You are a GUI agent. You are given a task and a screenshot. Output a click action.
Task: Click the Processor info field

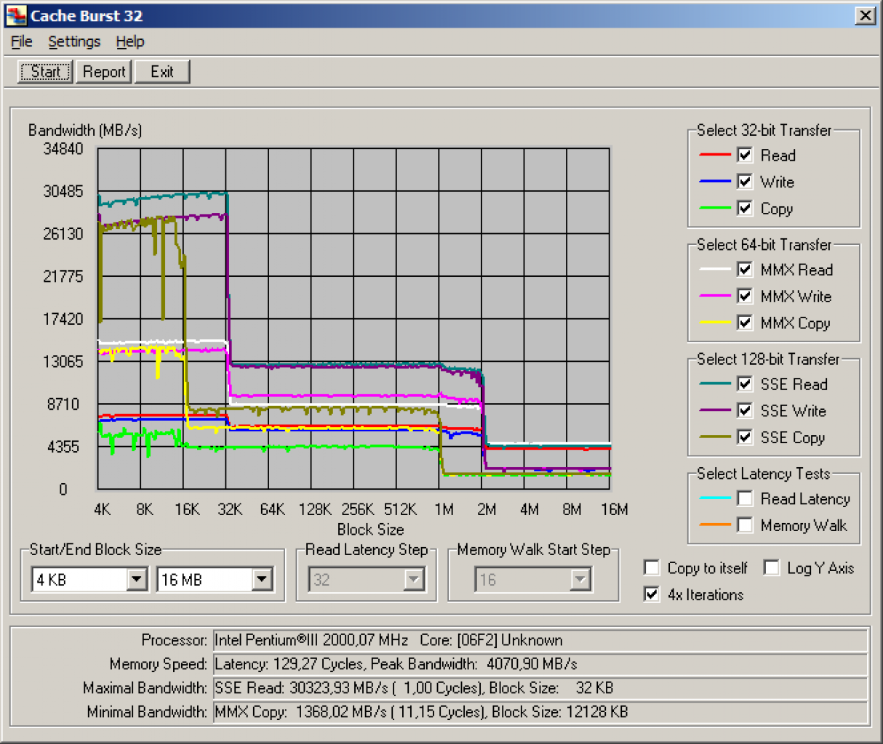tap(540, 640)
